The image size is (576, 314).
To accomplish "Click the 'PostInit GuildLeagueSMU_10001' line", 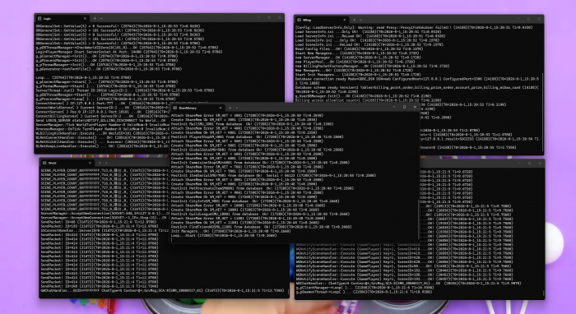I will click(x=260, y=214).
